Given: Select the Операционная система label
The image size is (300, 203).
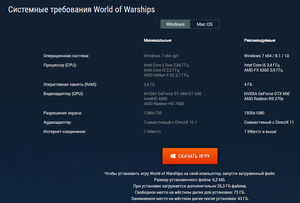Looking at the screenshot, I should tap(66, 56).
